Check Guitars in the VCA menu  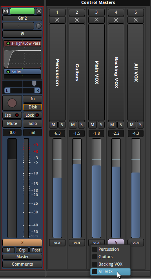[110, 257]
